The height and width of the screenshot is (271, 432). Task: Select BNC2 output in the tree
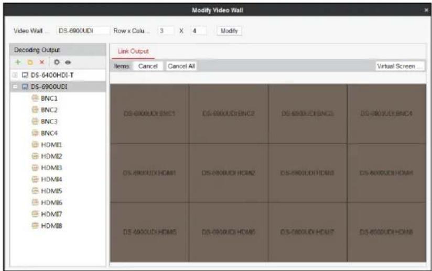pyautogui.click(x=49, y=110)
